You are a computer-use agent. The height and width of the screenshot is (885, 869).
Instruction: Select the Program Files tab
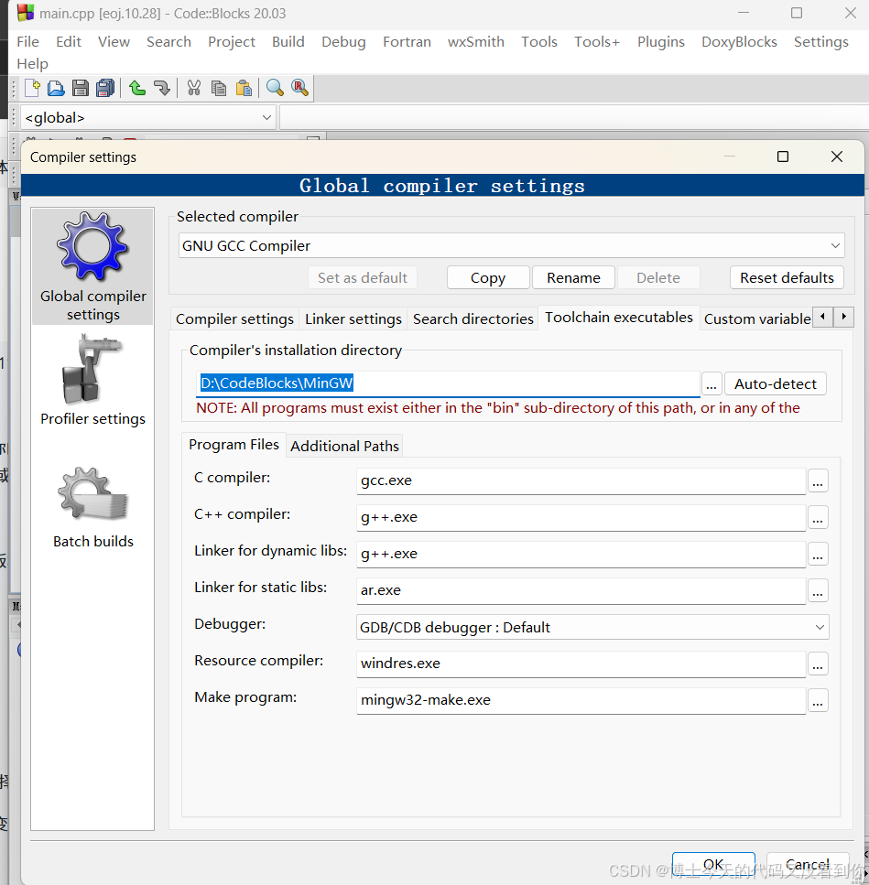point(234,444)
